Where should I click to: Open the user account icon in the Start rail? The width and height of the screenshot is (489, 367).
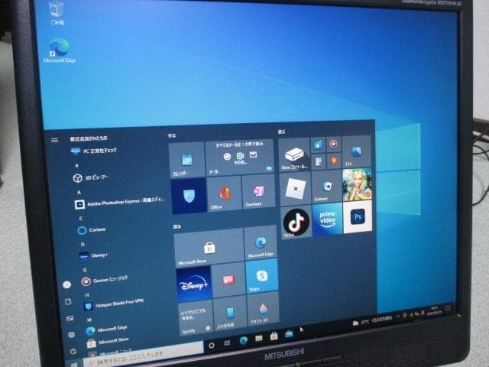click(66, 284)
